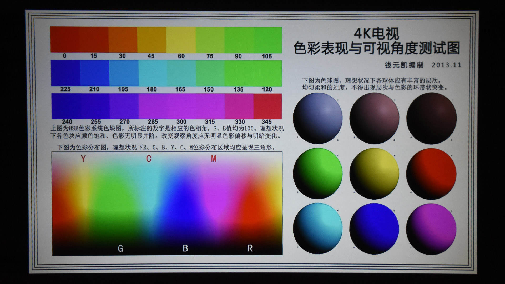Click the magenta color sphere
505x284 pixels.
point(431,228)
